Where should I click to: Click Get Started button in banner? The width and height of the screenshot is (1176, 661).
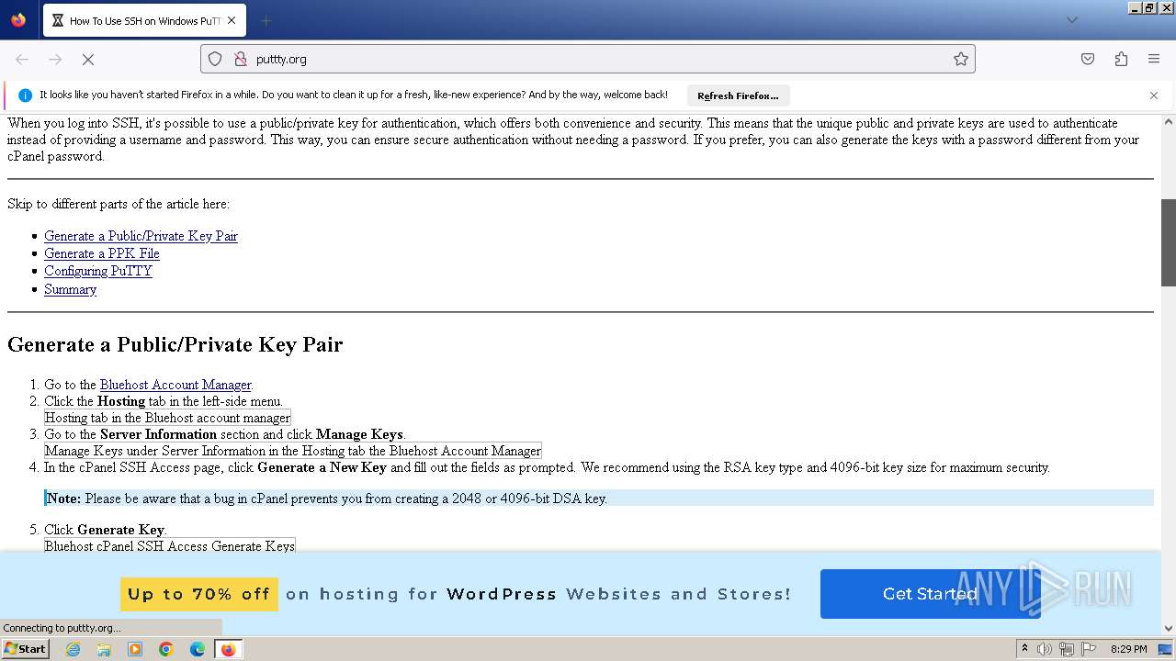(930, 594)
